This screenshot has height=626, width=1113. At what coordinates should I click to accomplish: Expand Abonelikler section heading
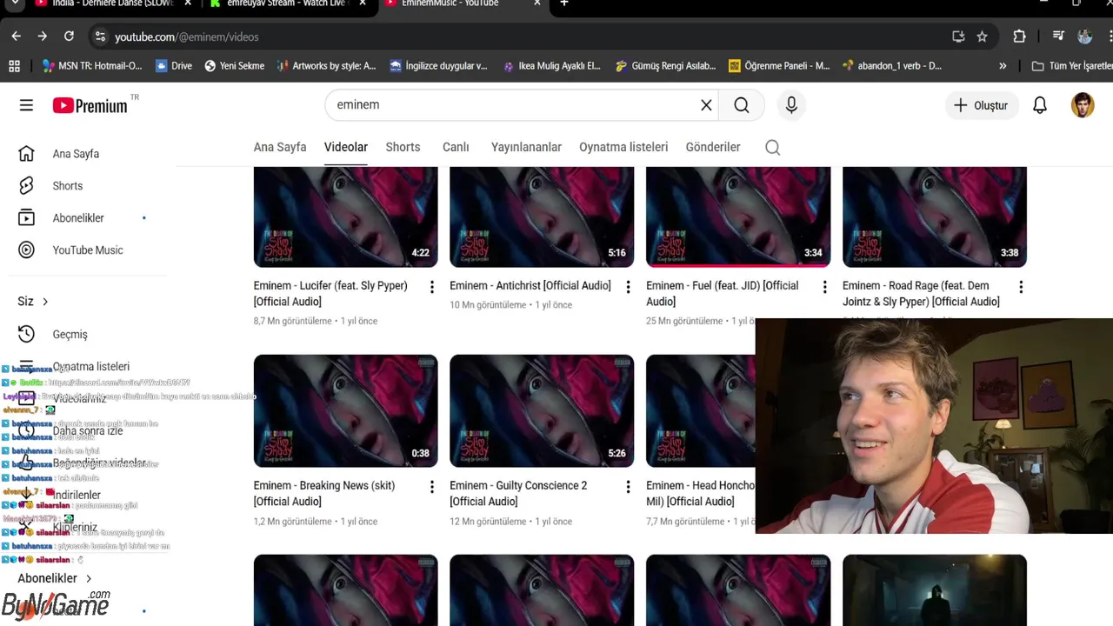pos(55,578)
